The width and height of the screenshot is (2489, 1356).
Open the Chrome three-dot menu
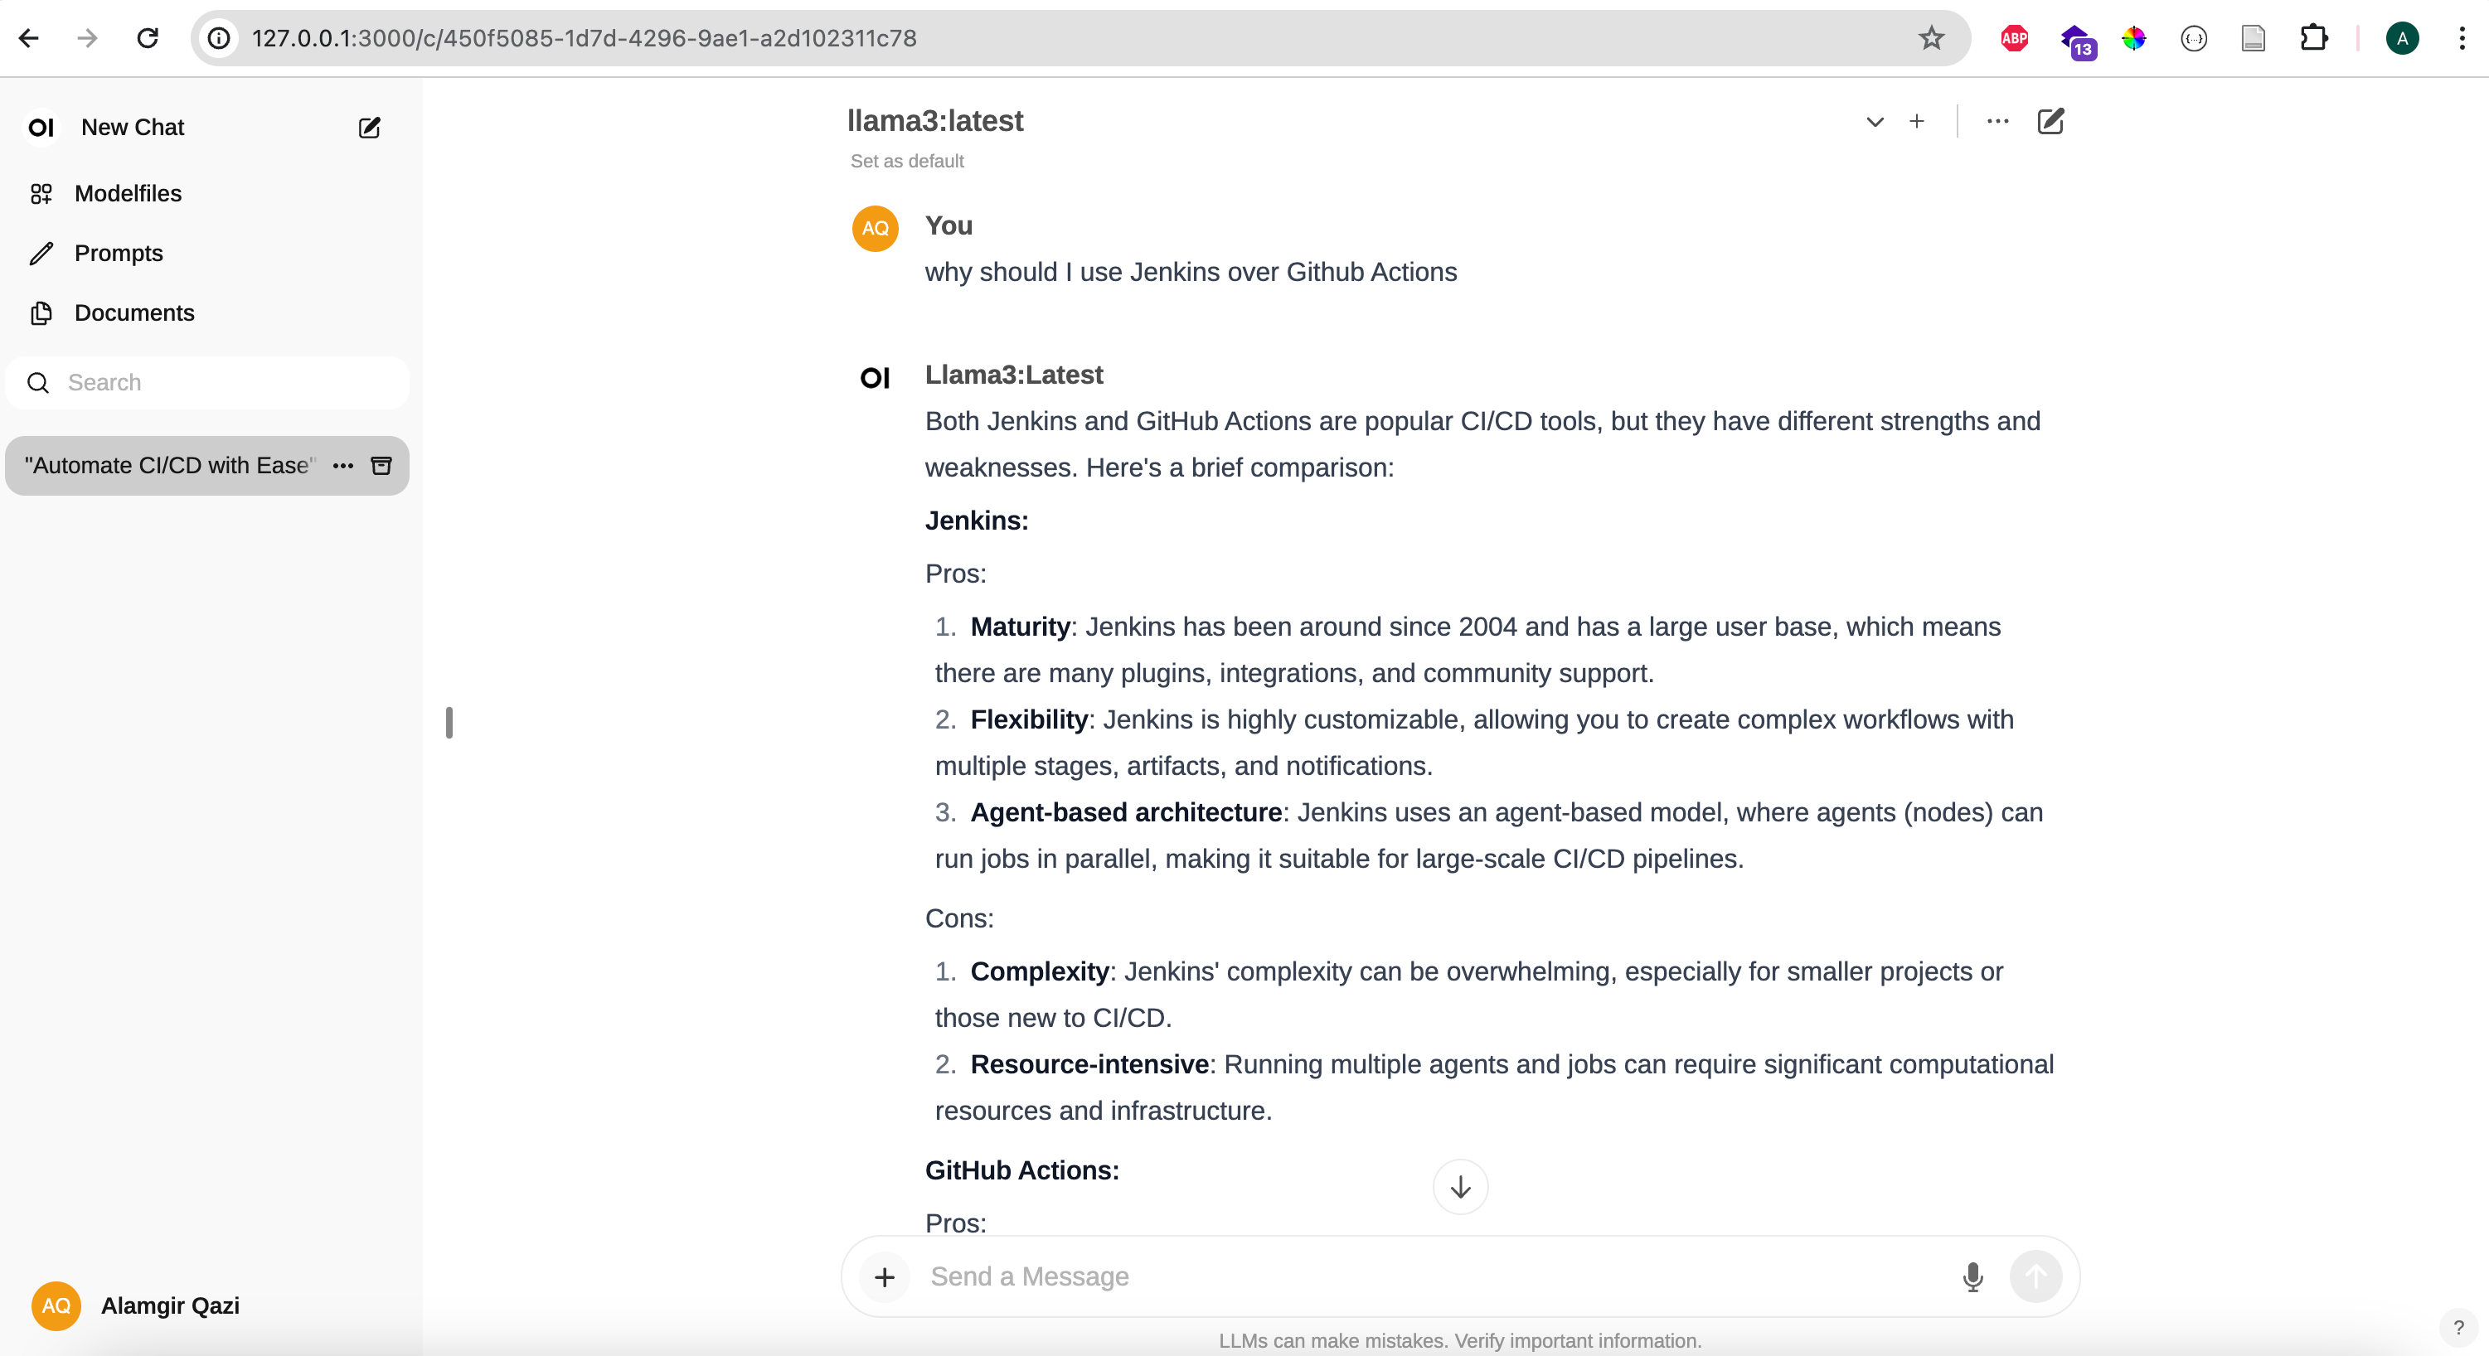pyautogui.click(x=2461, y=39)
